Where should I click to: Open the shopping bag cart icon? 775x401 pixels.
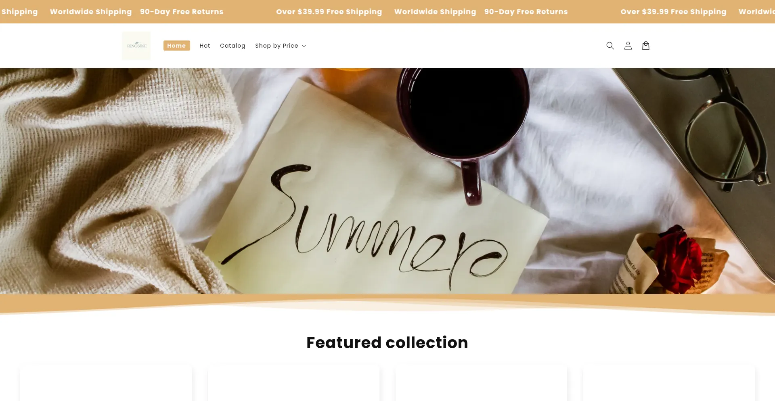pos(645,46)
